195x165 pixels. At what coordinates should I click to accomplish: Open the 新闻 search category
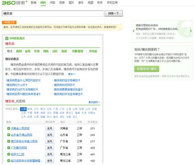point(34,2)
